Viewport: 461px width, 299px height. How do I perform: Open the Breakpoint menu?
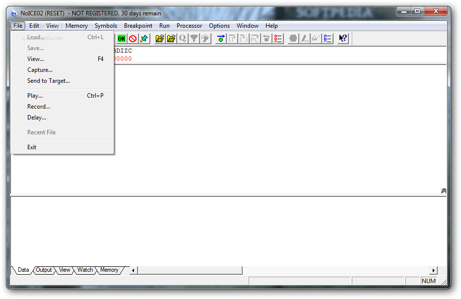(138, 26)
